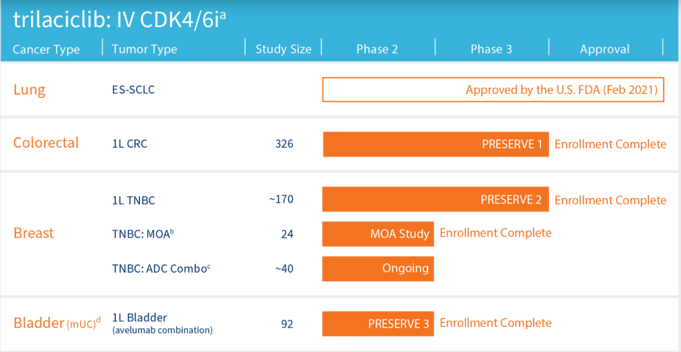The height and width of the screenshot is (352, 681).
Task: Click the TNBC: ADC Combo tumor type
Action: click(161, 269)
